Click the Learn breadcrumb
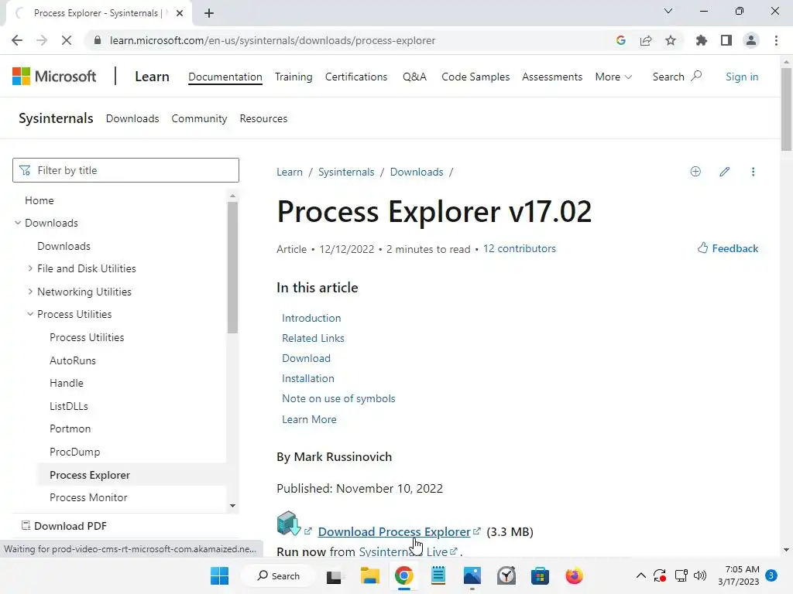This screenshot has width=793, height=594. coord(290,172)
